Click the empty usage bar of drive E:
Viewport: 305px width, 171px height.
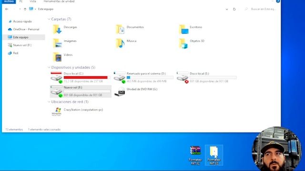[x=213, y=77]
